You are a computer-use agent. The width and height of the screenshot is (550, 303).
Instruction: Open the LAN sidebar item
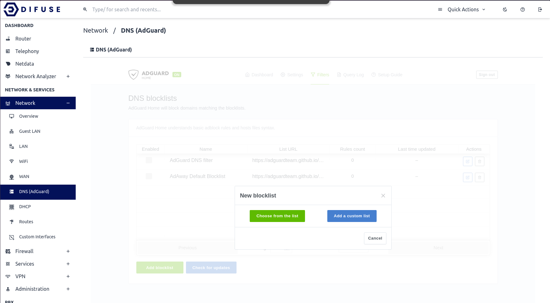pos(38,146)
